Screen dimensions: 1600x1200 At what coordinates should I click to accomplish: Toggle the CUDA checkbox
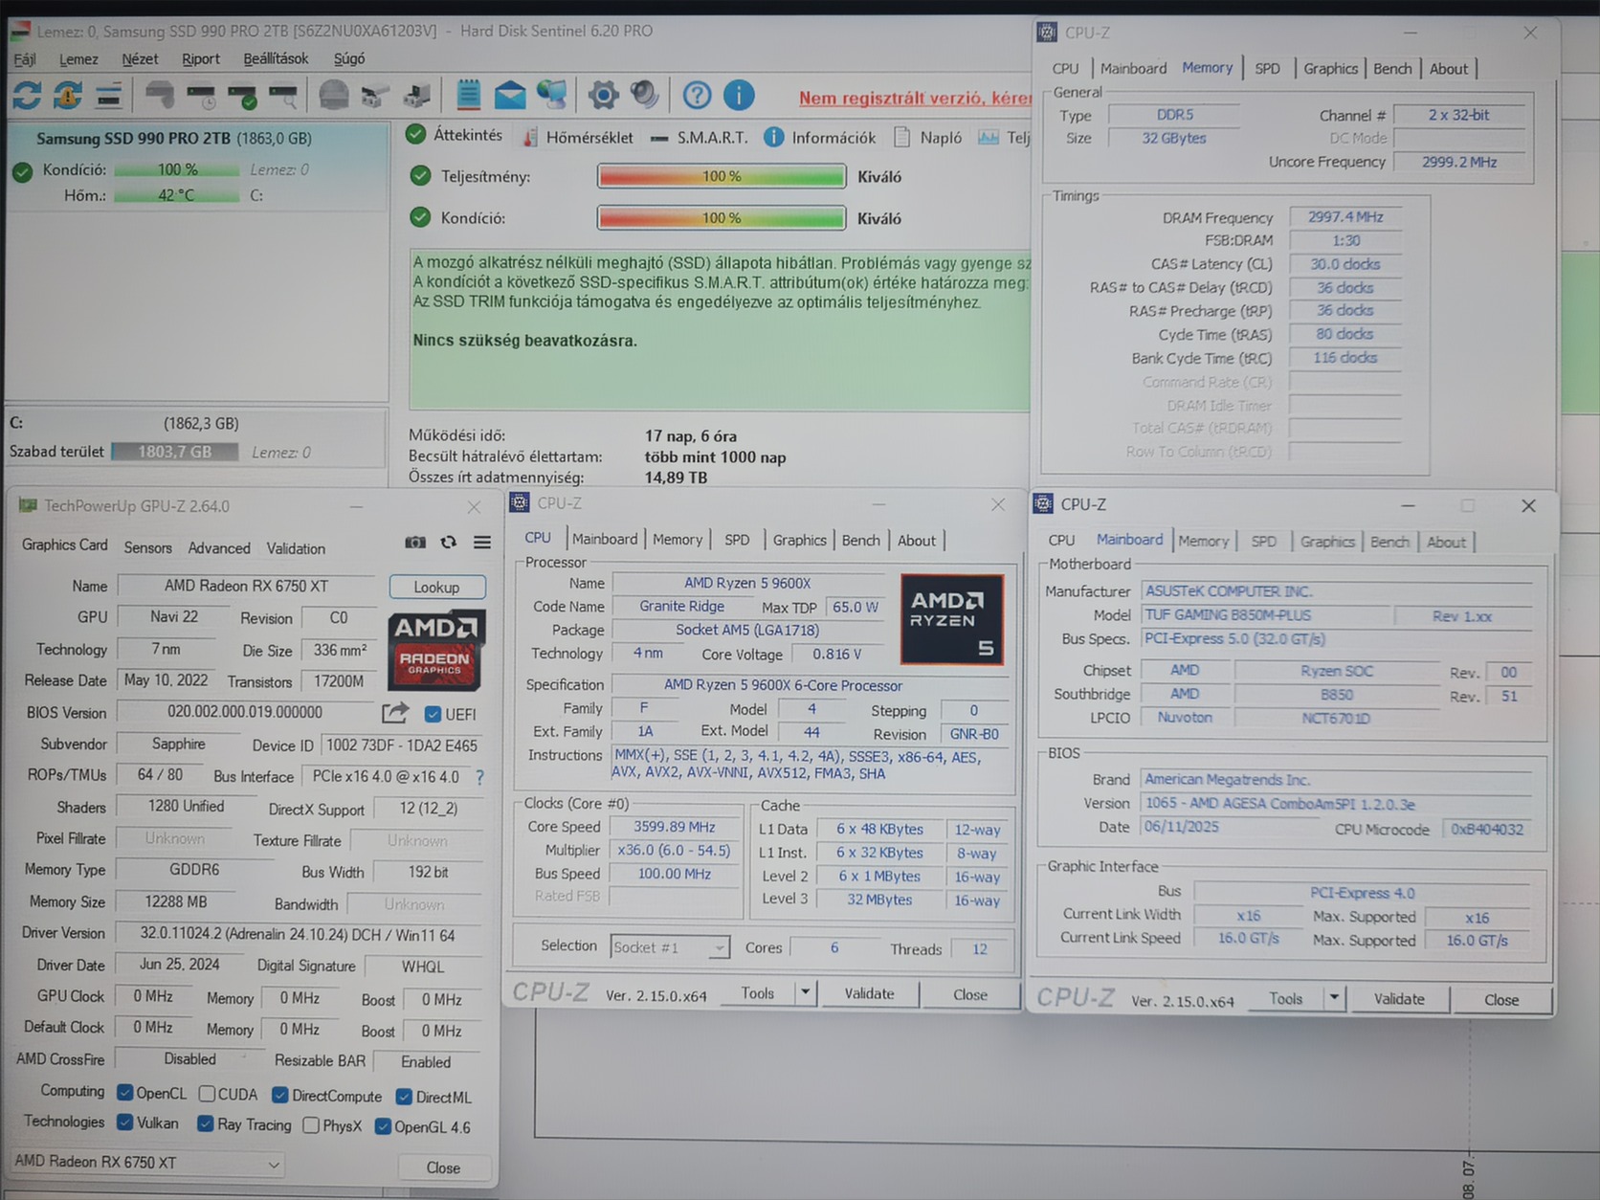[207, 1094]
